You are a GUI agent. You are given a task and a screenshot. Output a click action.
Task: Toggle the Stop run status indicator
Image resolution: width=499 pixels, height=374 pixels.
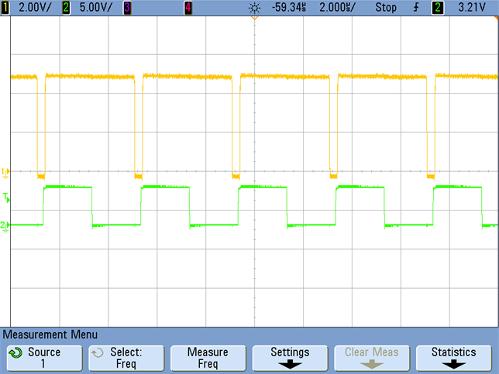point(385,7)
